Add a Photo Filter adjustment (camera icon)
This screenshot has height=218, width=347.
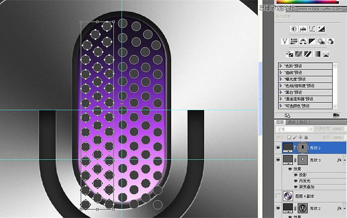tap(321, 41)
